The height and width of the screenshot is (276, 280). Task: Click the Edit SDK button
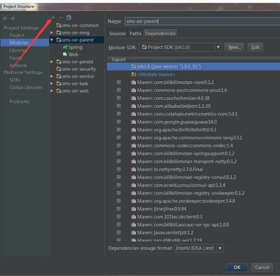point(255,47)
